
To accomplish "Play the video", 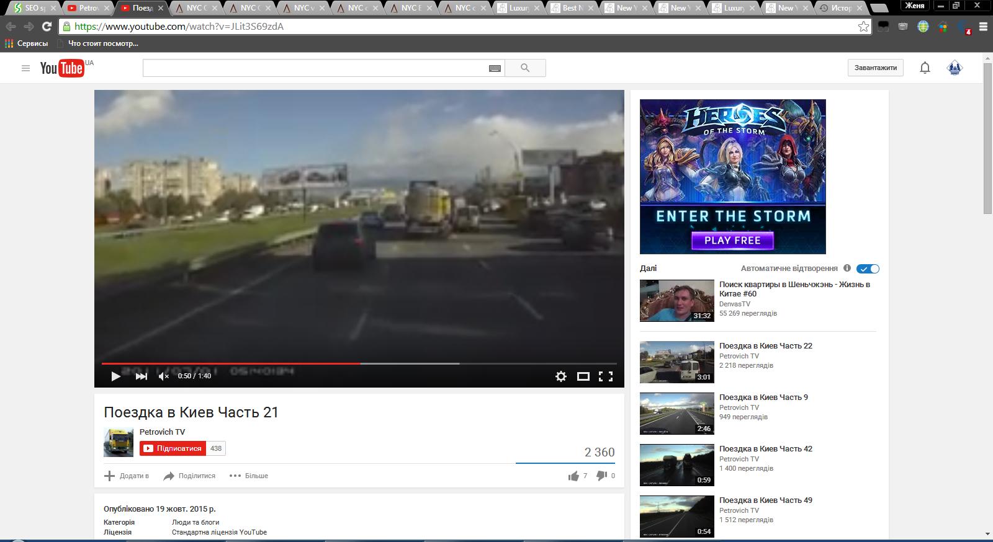I will [x=115, y=376].
